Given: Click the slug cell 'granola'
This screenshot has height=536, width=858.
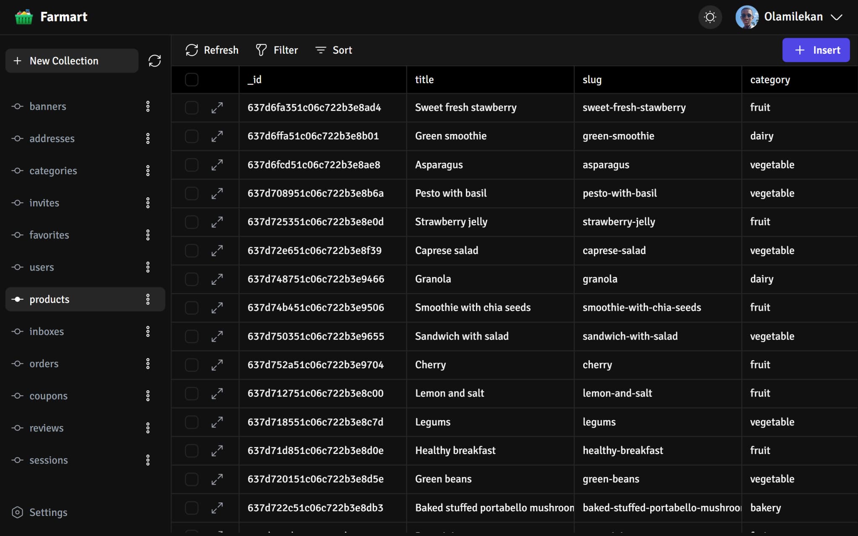Looking at the screenshot, I should point(658,279).
